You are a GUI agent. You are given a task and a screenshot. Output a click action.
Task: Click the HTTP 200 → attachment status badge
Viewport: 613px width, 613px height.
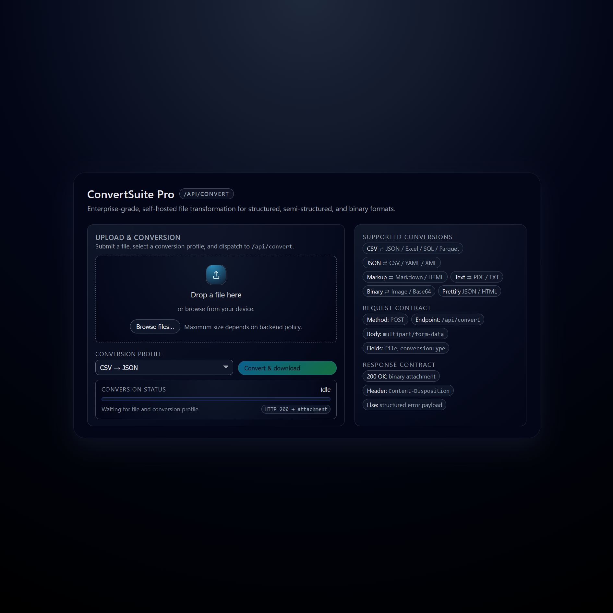click(295, 409)
